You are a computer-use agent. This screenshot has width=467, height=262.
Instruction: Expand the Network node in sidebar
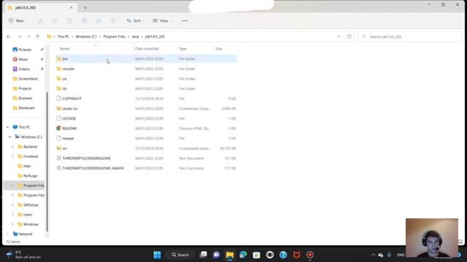8,234
